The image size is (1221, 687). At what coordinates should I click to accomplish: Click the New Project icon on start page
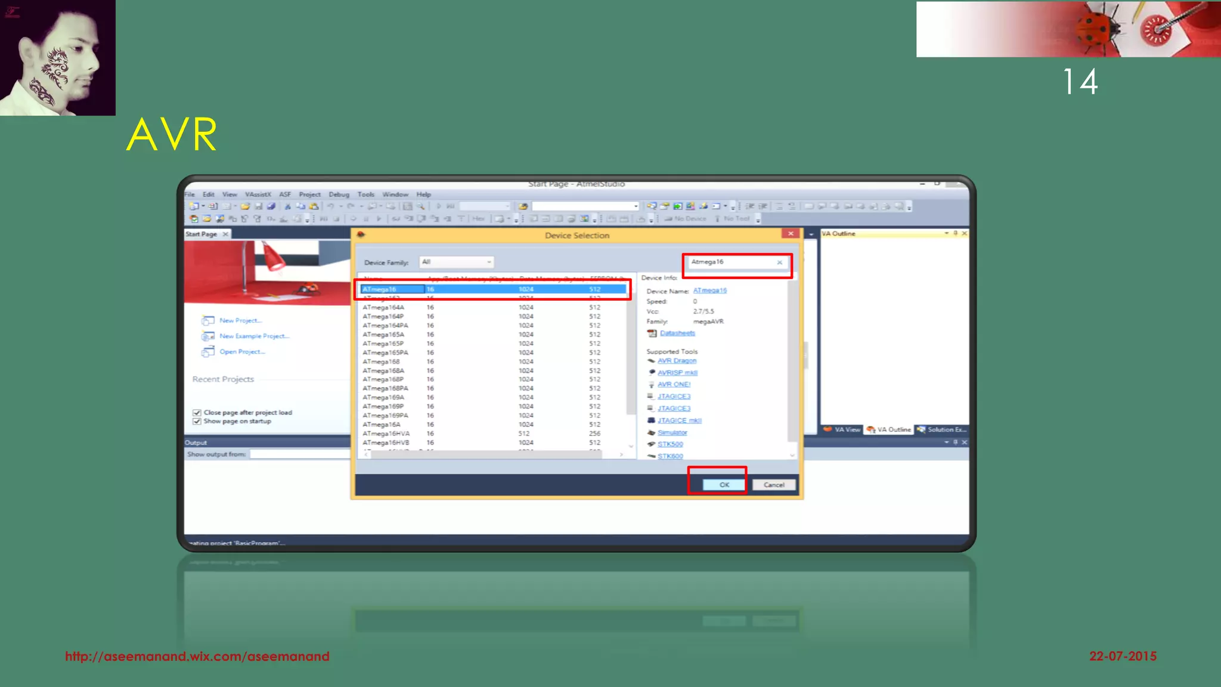(x=207, y=321)
